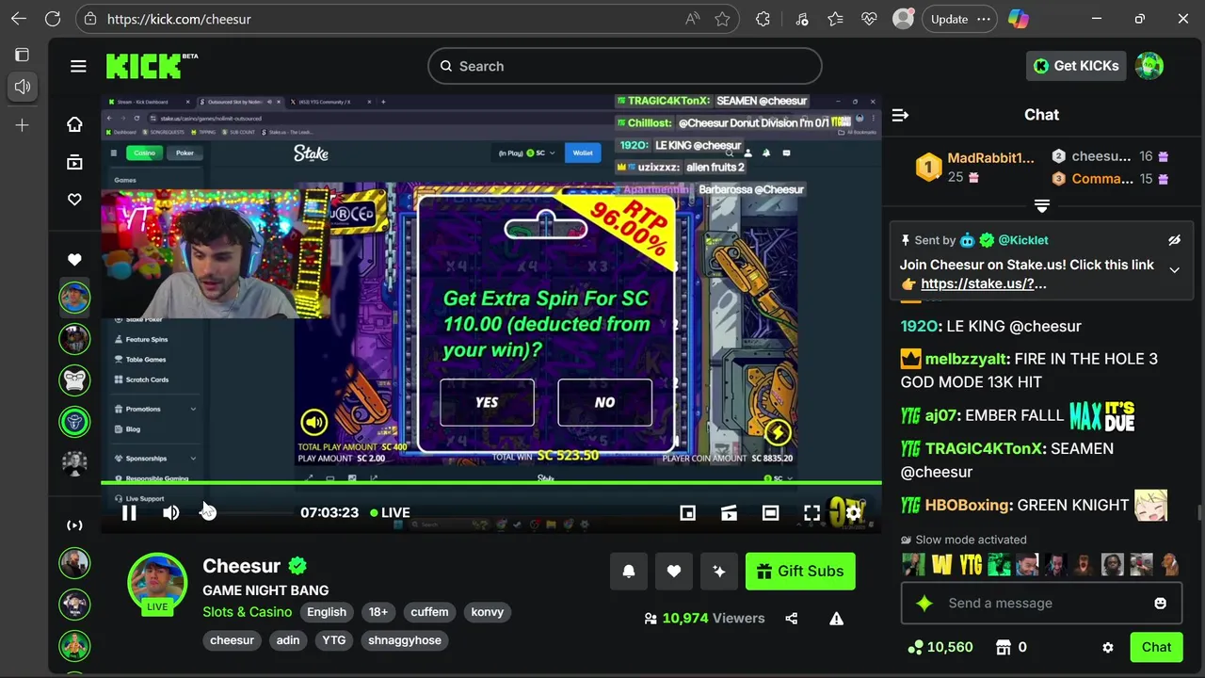Click the Send a message input

[x=1041, y=604]
